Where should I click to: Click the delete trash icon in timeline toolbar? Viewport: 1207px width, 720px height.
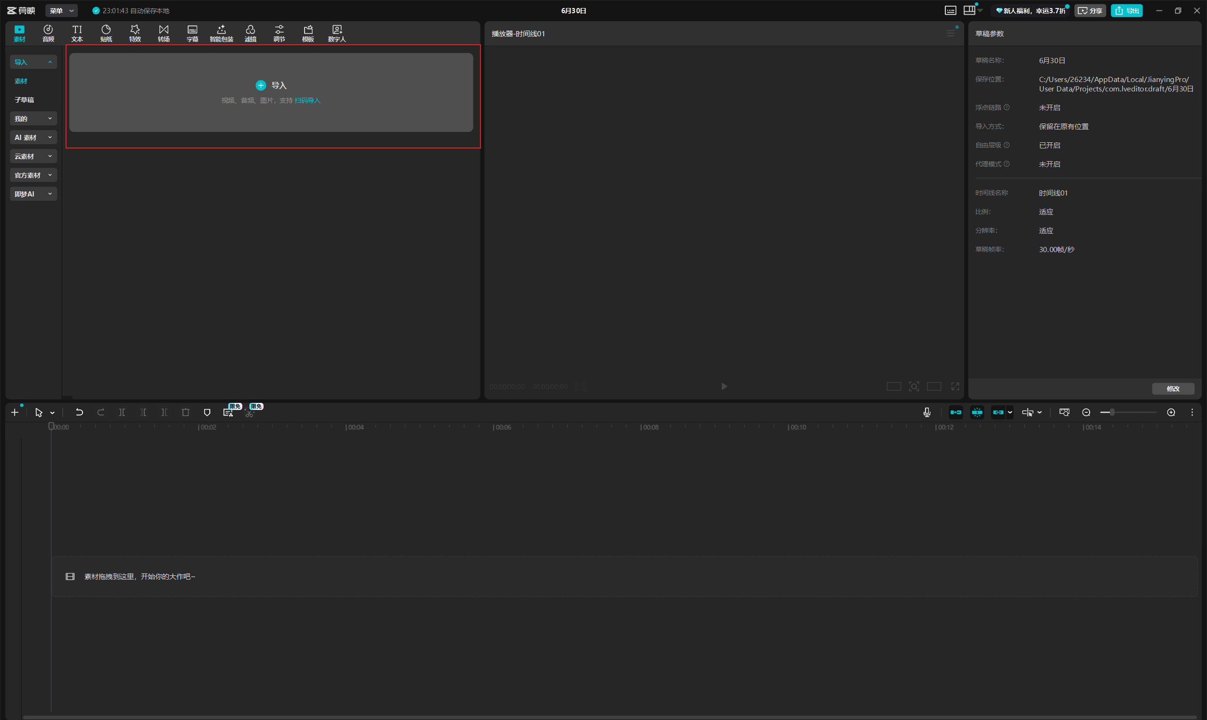tap(185, 412)
